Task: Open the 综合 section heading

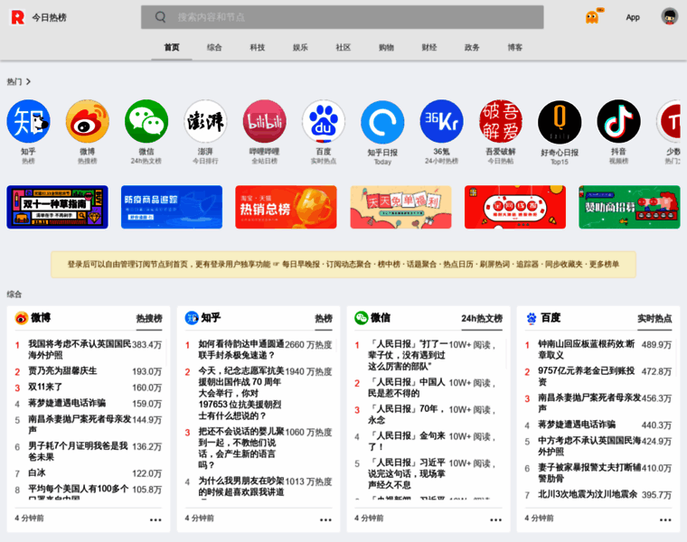Action: [14, 294]
